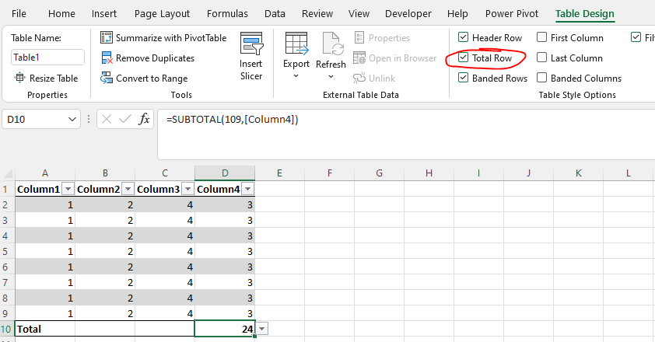Switch to the Page Layout tab
655x342 pixels.
tap(162, 14)
